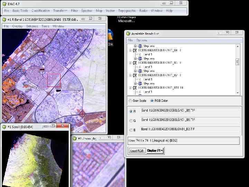Click the red zoom box in main image
The height and width of the screenshot is (187, 249).
click(x=54, y=80)
